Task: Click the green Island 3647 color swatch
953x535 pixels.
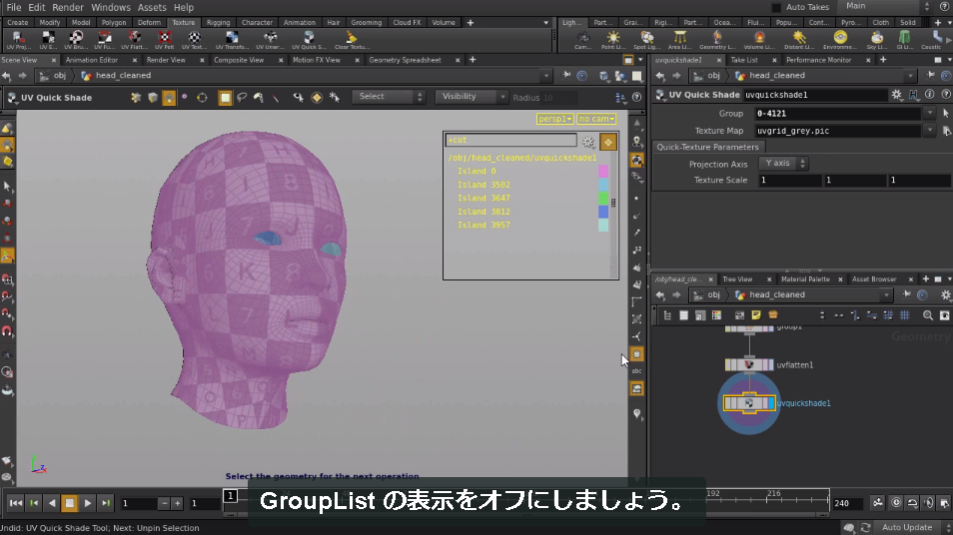Action: 603,198
